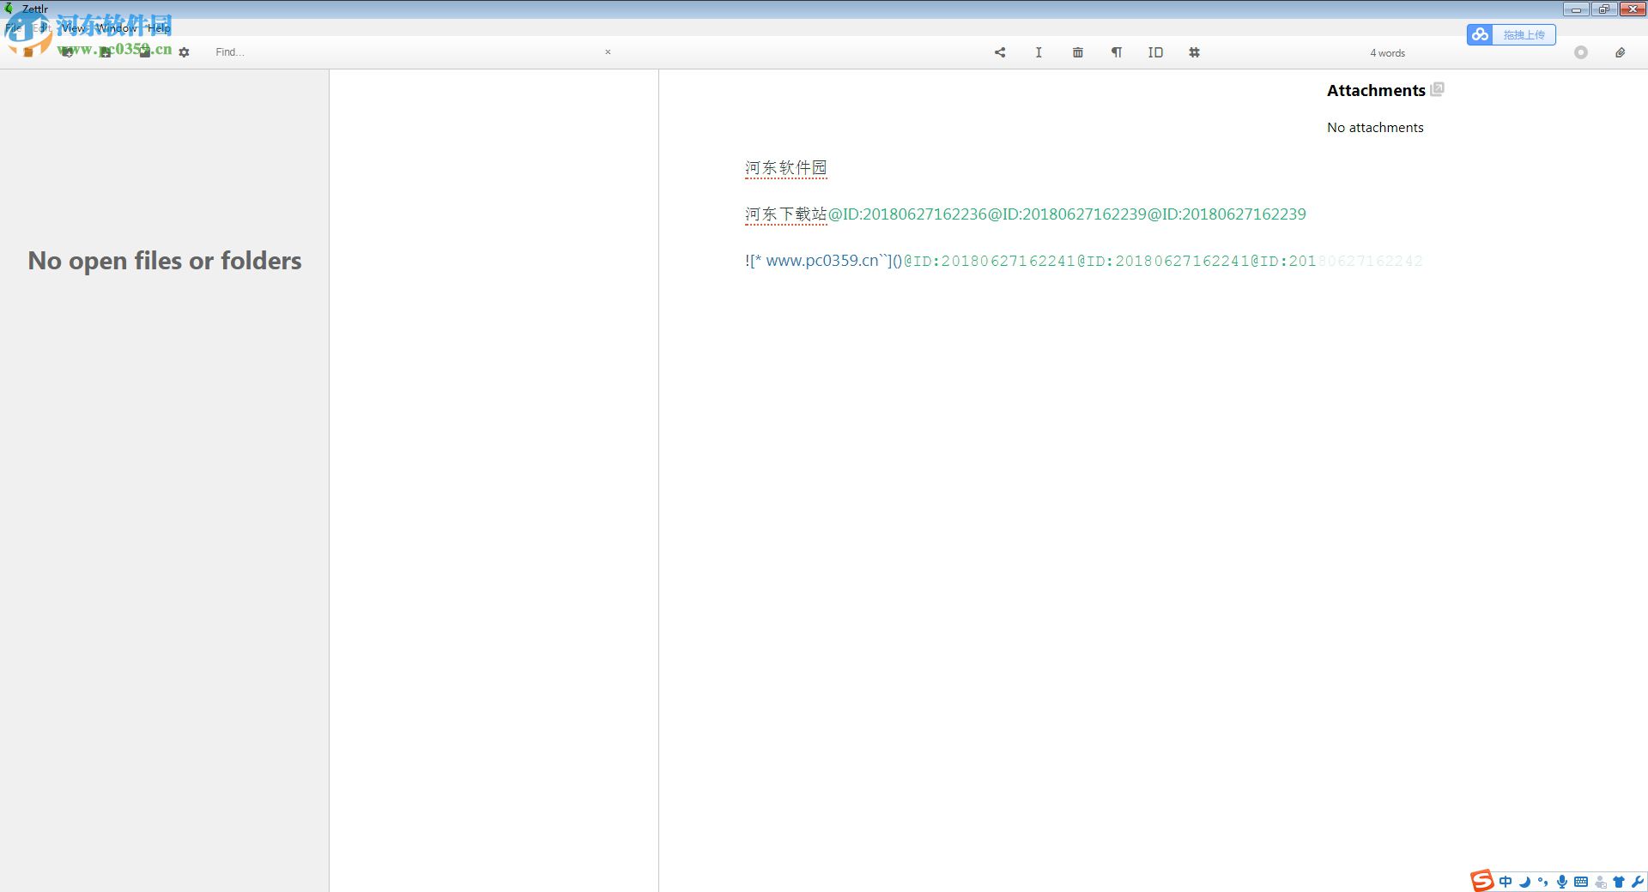
Task: Open the soft keyboard icon in IME bar
Action: (1581, 882)
